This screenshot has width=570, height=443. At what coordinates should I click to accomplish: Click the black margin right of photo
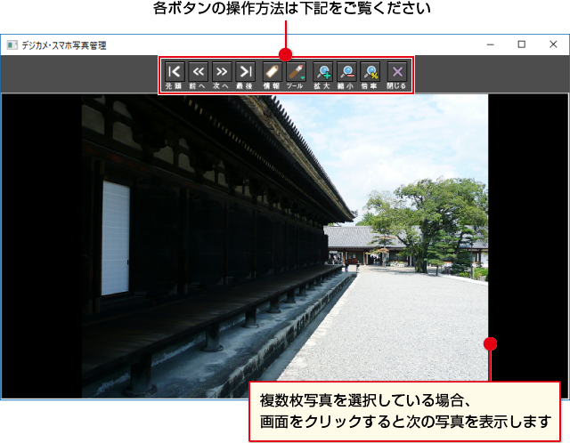527,222
